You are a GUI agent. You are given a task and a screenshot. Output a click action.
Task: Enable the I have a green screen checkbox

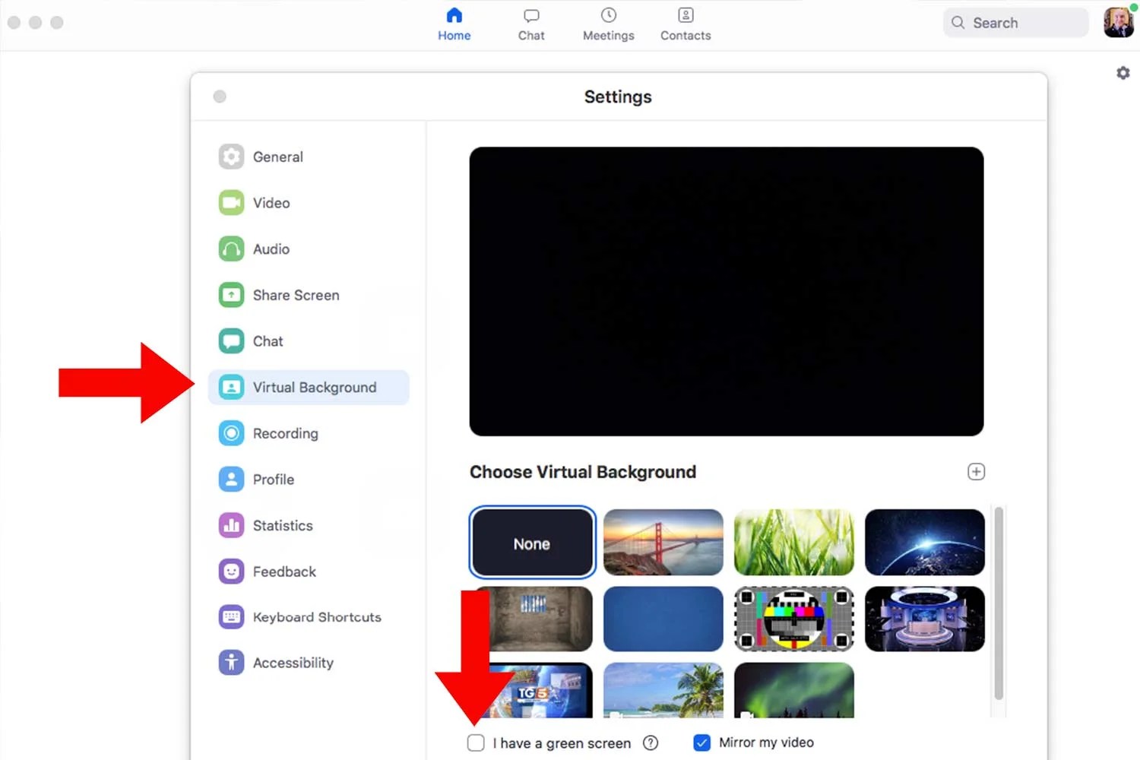coord(476,743)
